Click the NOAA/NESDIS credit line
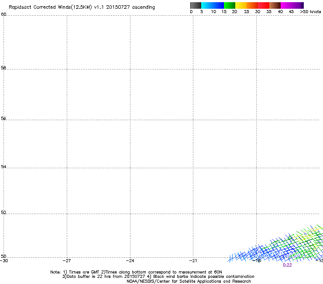Screen dimensions: 323x284 (189, 281)
